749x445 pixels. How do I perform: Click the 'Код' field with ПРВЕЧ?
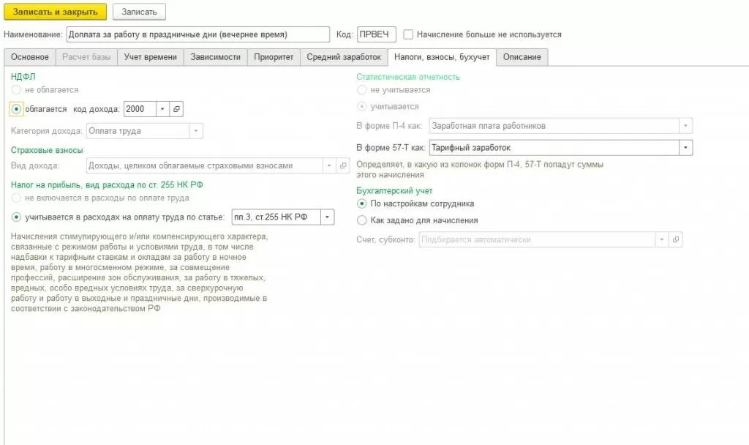(377, 34)
